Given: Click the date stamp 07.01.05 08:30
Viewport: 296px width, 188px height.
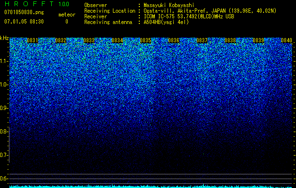Looking at the screenshot, I should pos(24,22).
